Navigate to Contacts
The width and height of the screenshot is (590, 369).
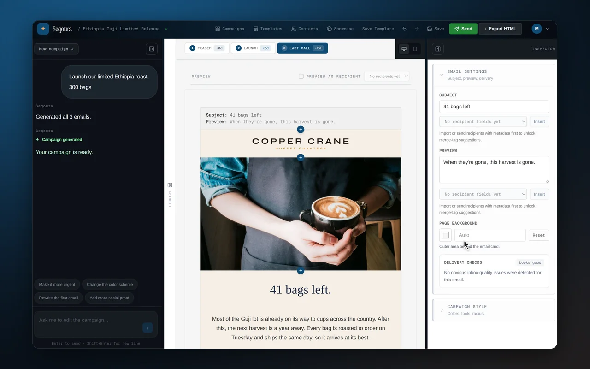305,29
